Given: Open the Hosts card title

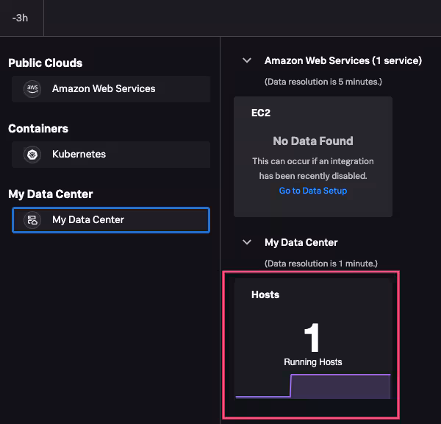Looking at the screenshot, I should point(265,294).
